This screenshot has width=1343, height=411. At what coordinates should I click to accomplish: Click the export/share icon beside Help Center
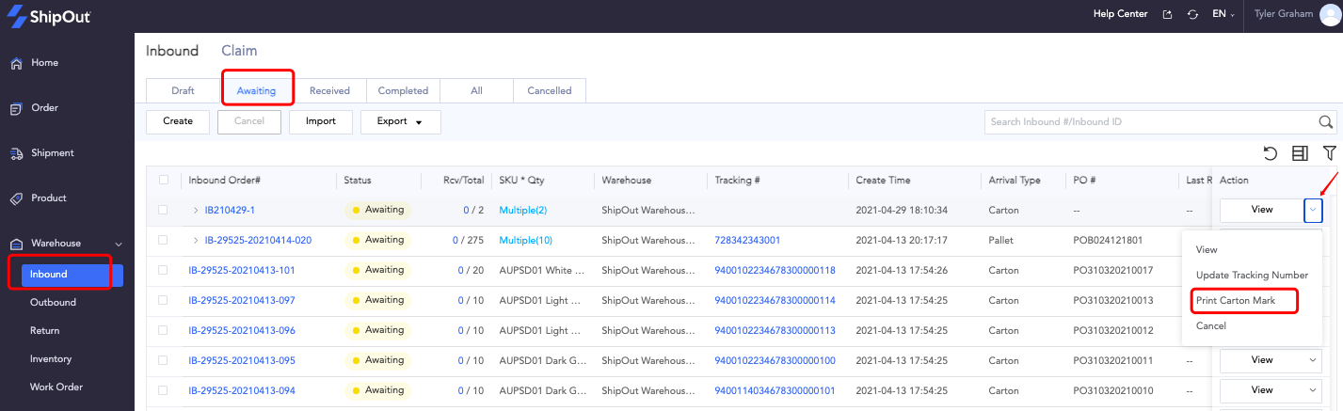pyautogui.click(x=1168, y=14)
